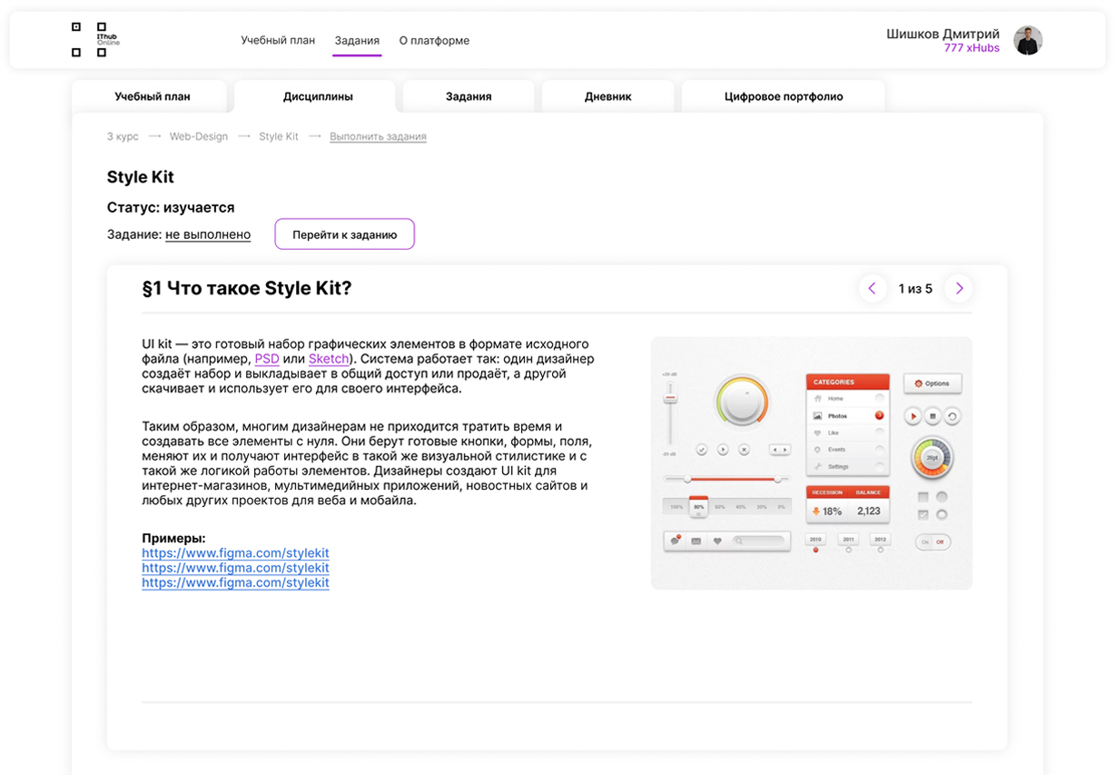This screenshot has height=775, width=1115.
Task: Click the red slider handle in the UI kit
Action: 670,397
